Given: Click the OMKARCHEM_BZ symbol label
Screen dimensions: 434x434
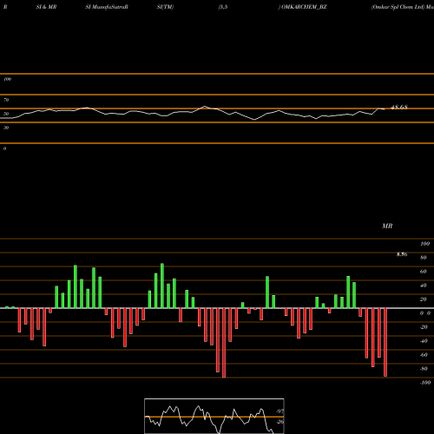Looking at the screenshot, I should [304, 7].
